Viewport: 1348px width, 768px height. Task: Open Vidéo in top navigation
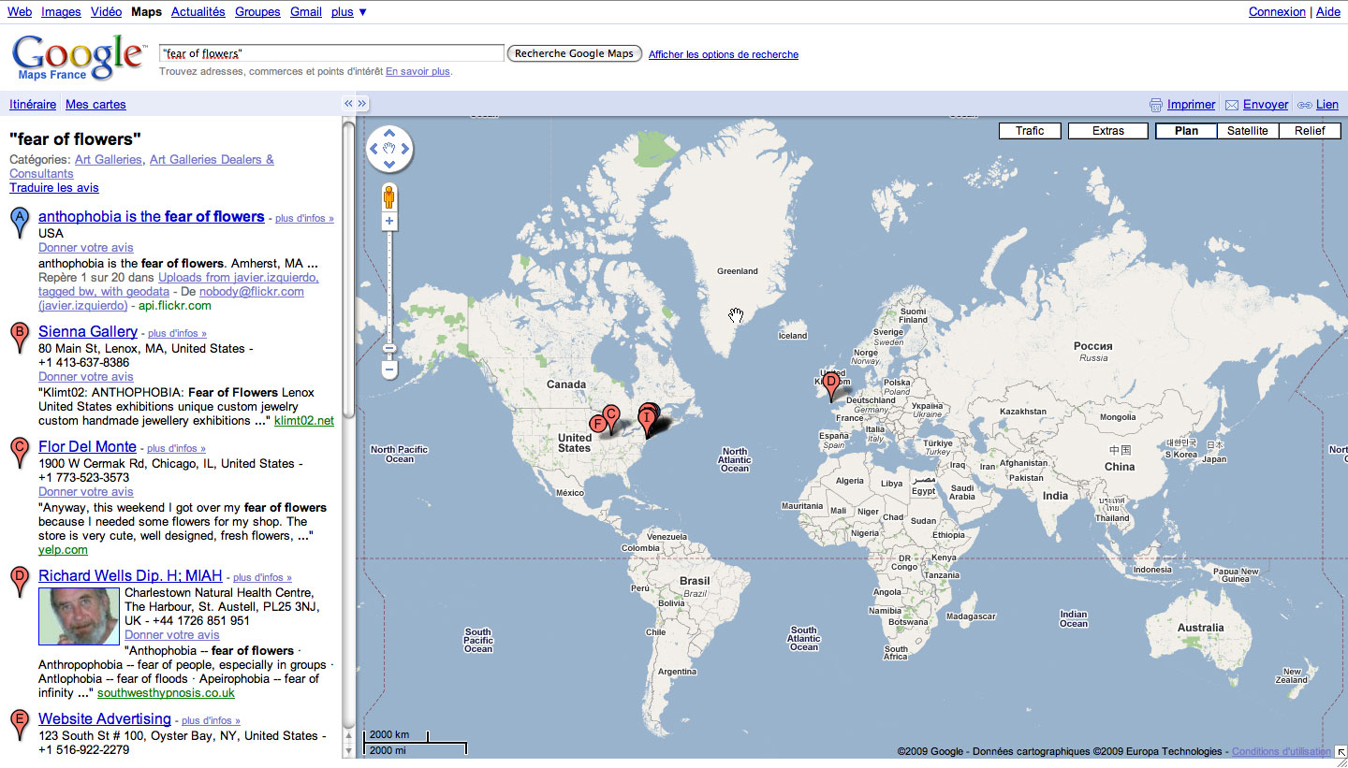(107, 12)
